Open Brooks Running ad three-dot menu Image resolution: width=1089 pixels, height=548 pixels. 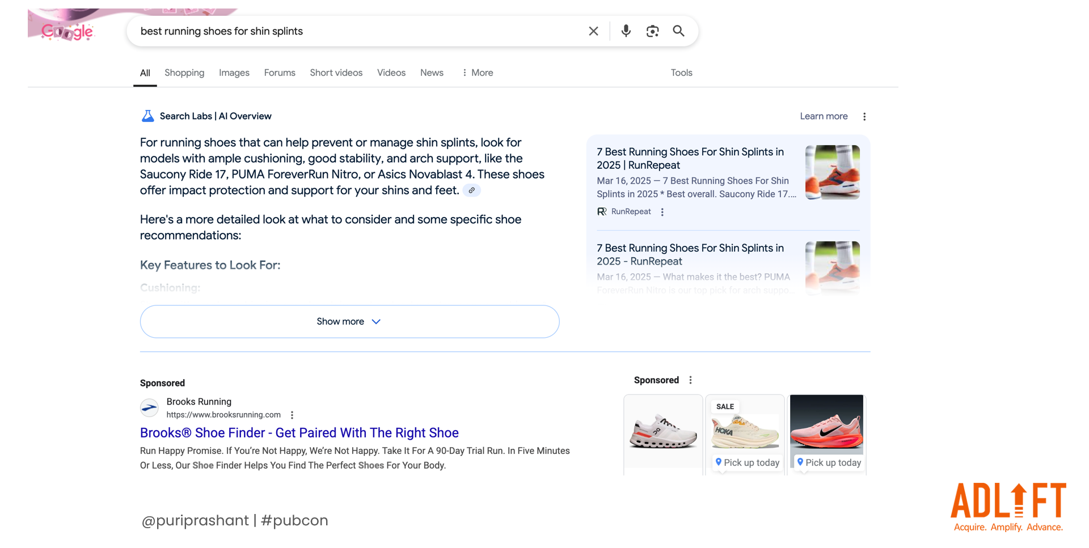tap(292, 415)
